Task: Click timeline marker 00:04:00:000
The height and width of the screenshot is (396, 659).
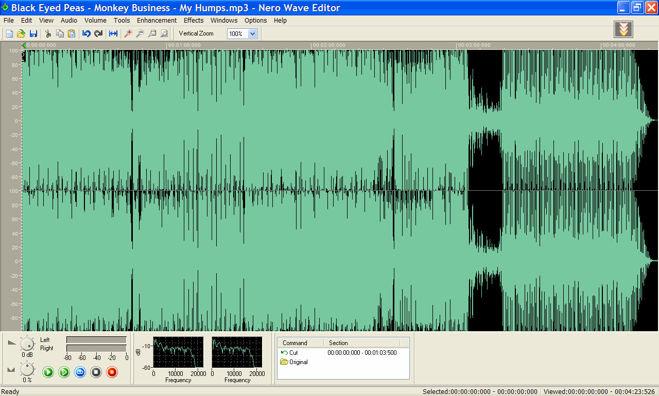Action: (x=618, y=45)
